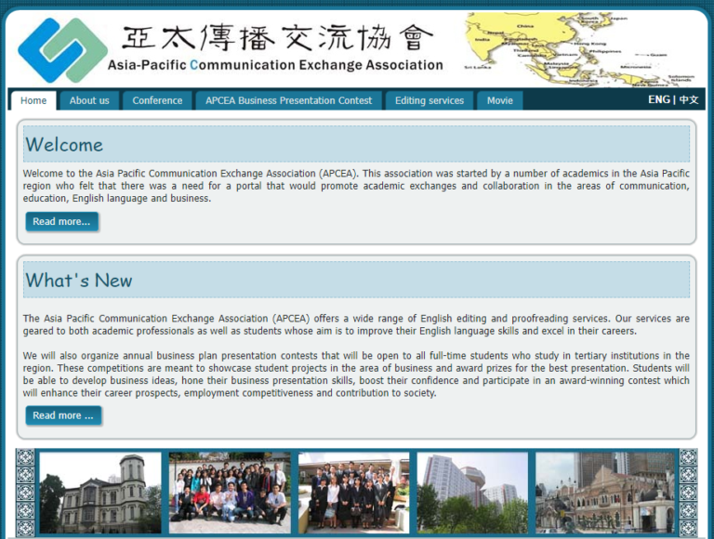714x539 pixels.
Task: Click Asia-Pacific Communication Exchange Association title
Action: pyautogui.click(x=275, y=65)
